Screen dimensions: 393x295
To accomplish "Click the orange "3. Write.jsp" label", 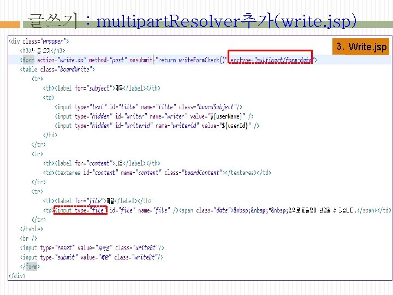I will pyautogui.click(x=361, y=46).
